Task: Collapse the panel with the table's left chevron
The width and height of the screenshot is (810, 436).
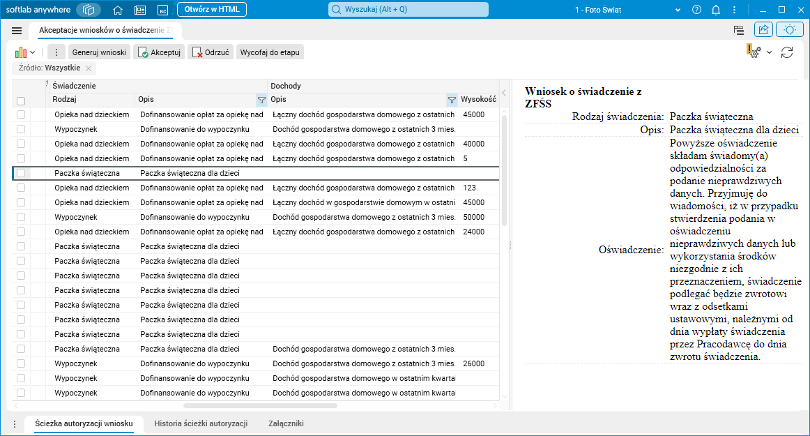Action: [504, 93]
